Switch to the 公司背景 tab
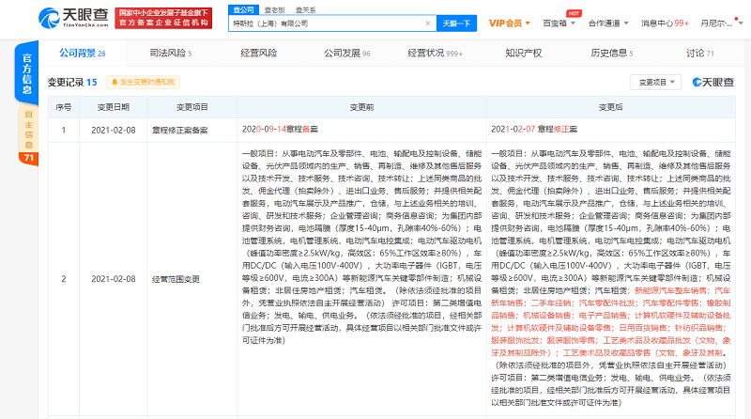Screen dimensions: 751x419 (x=83, y=54)
